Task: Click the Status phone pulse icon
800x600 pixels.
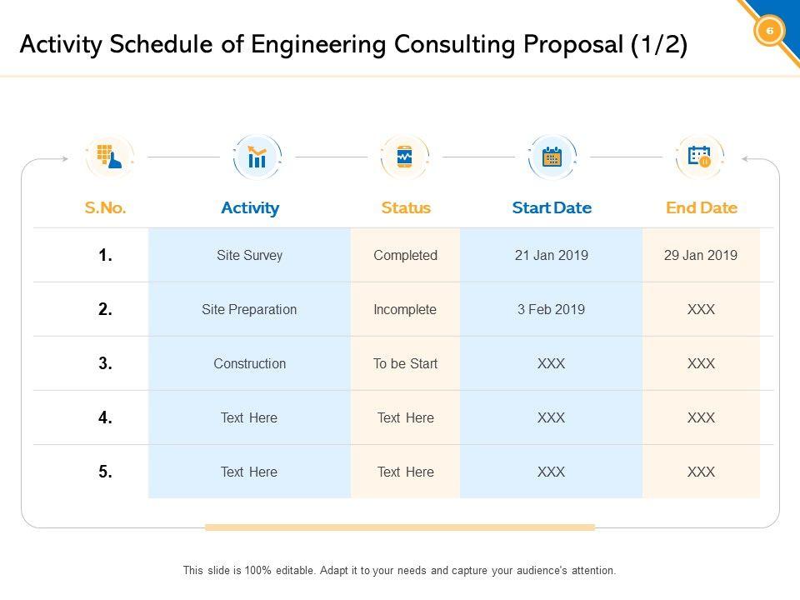Action: point(404,157)
